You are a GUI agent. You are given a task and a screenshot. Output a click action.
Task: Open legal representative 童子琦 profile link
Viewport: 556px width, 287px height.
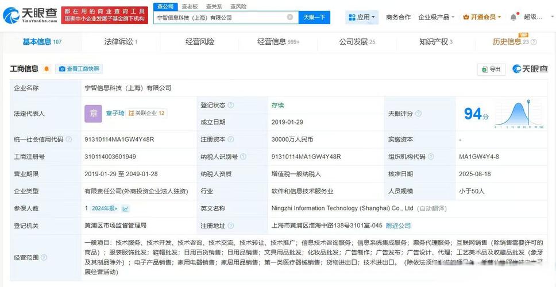[x=115, y=114]
